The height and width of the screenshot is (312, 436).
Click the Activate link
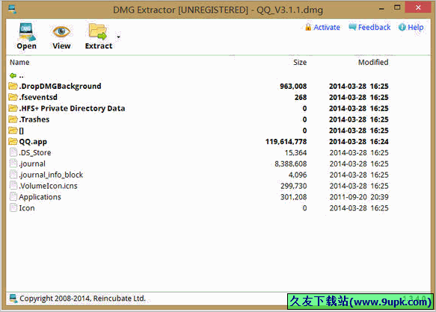point(327,27)
